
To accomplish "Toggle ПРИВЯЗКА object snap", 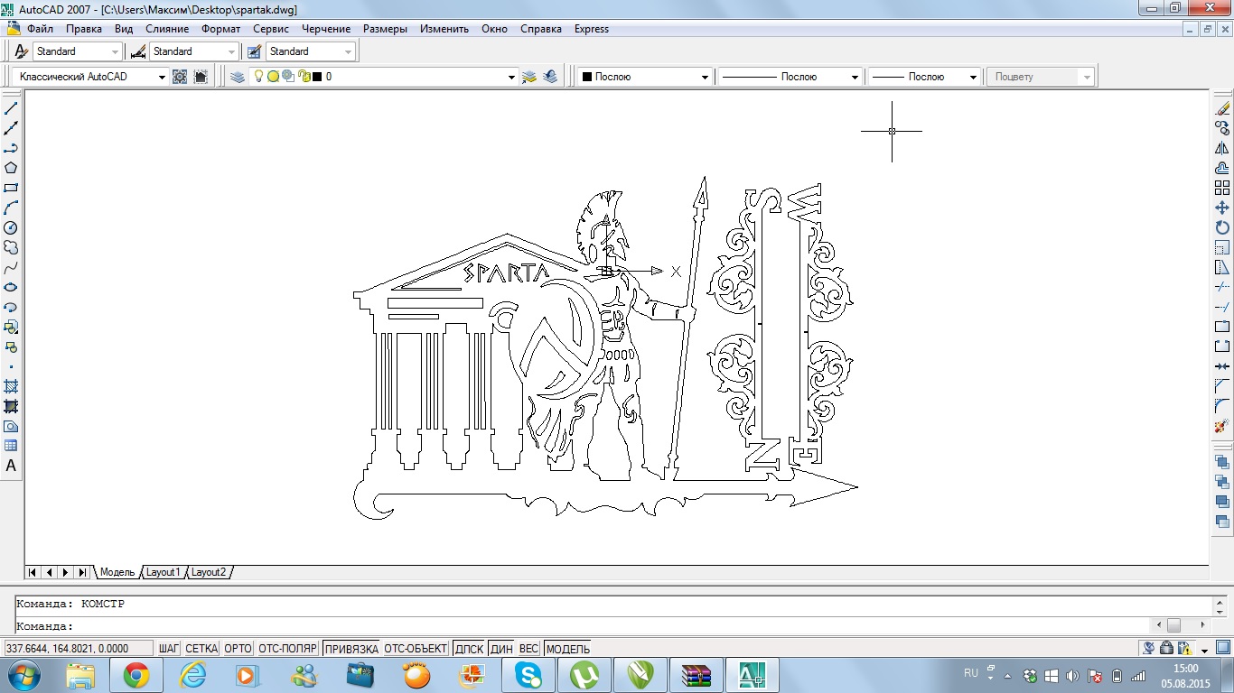I will 351,649.
